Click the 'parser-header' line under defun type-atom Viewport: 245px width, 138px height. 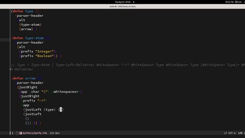point(30,43)
